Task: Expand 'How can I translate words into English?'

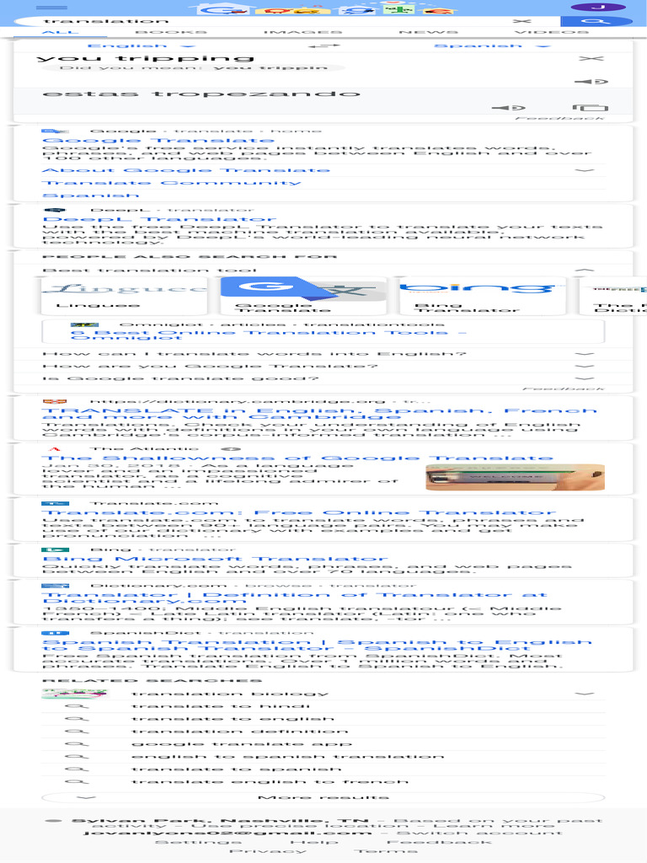Action: tap(585, 354)
